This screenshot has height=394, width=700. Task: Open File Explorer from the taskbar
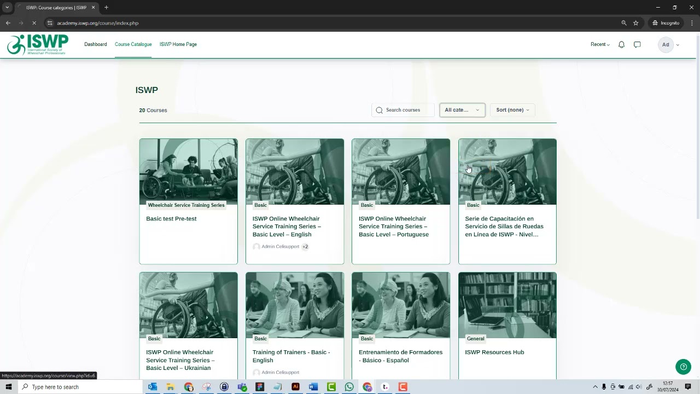pos(170,387)
